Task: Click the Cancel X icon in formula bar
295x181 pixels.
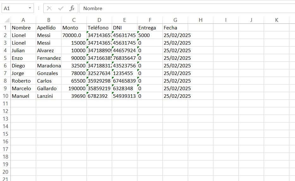Action: (49, 9)
